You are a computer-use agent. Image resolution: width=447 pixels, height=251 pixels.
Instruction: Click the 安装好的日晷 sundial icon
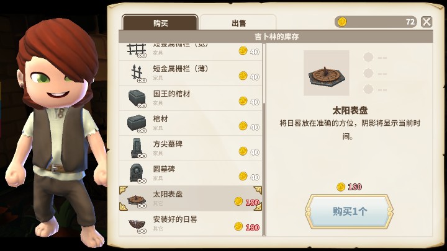click(x=137, y=225)
